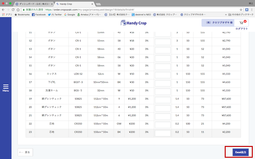Open クロップオザキのネ… bookmark
255x159 pixels.
click(193, 15)
